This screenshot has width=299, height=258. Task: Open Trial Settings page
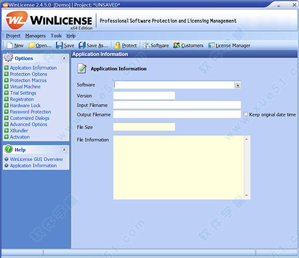point(23,93)
